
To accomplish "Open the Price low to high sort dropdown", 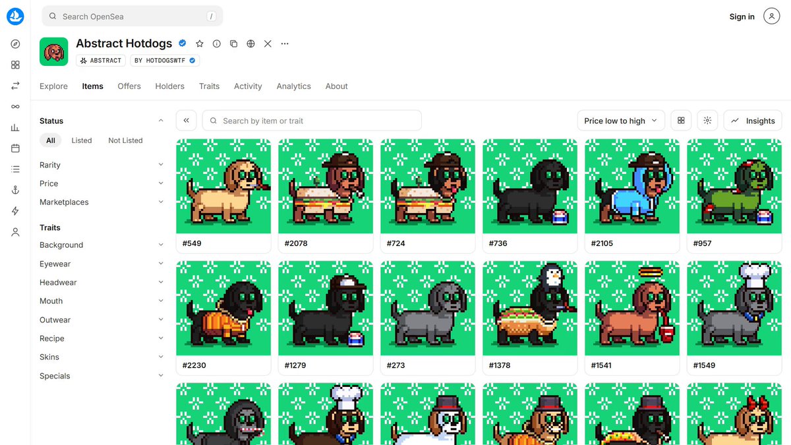I will 621,121.
